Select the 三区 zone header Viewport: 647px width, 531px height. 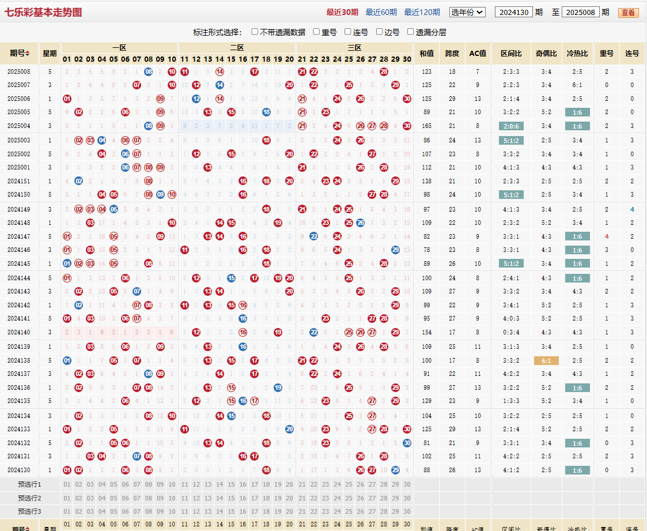[354, 47]
